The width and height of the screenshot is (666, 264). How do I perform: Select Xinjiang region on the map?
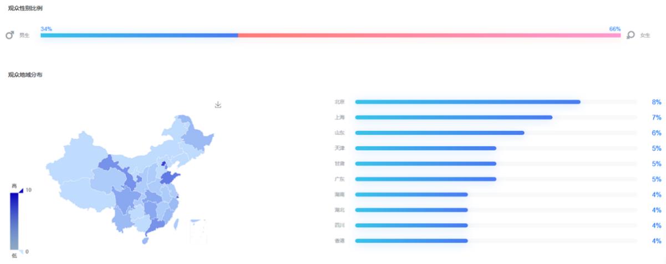tap(71, 159)
